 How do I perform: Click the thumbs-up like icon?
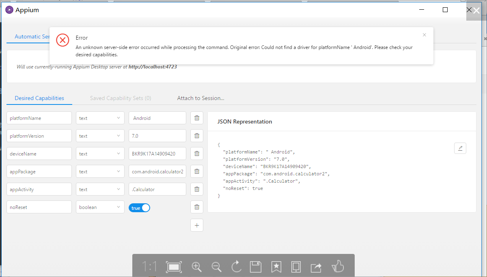pyautogui.click(x=337, y=266)
